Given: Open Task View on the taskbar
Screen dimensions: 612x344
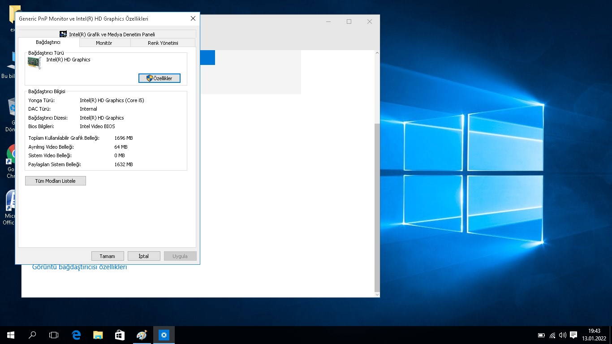Looking at the screenshot, I should 54,335.
